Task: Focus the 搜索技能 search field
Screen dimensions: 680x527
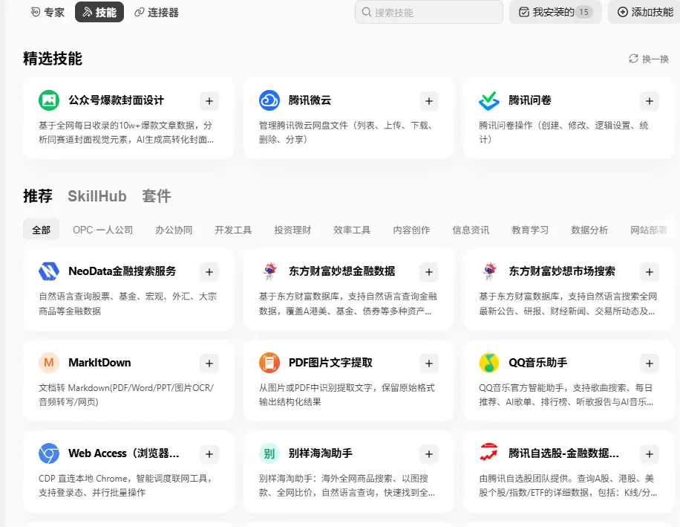Action: click(429, 12)
